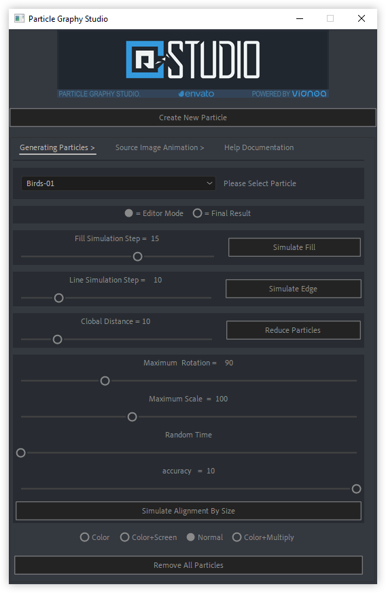This screenshot has height=593, width=386.
Task: Open the Help Documentation tab
Action: [x=259, y=147]
